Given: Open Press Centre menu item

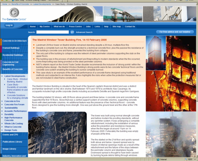Looking at the screenshot, I should [x=75, y=27].
